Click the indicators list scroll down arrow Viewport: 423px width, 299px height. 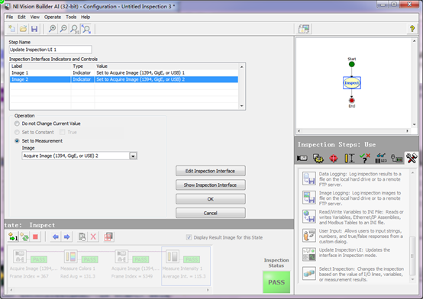point(242,106)
